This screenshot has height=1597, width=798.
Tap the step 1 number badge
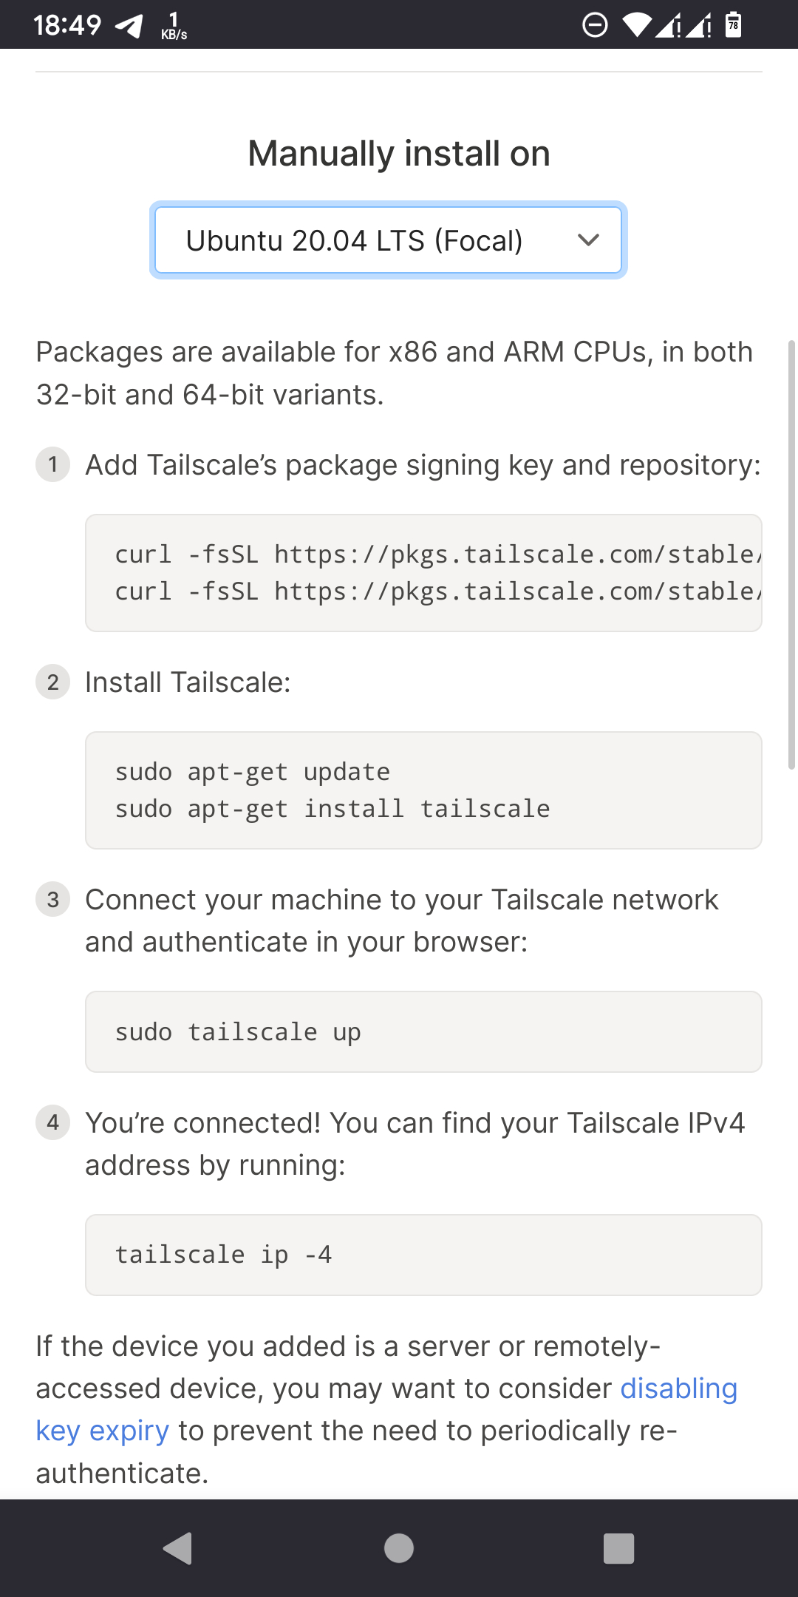tap(52, 464)
